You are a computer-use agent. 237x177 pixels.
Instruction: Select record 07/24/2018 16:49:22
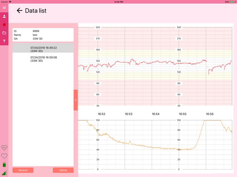(x=43, y=48)
